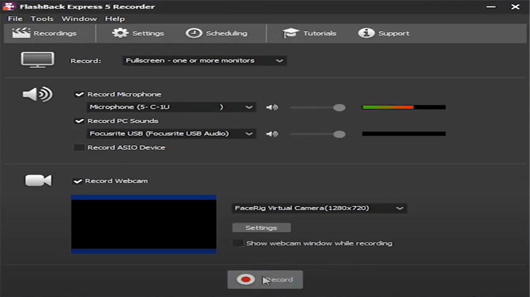
Task: Enable Show webcam window while recording
Action: coord(238,243)
